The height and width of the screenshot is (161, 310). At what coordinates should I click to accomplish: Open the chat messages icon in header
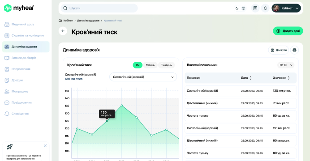255,8
